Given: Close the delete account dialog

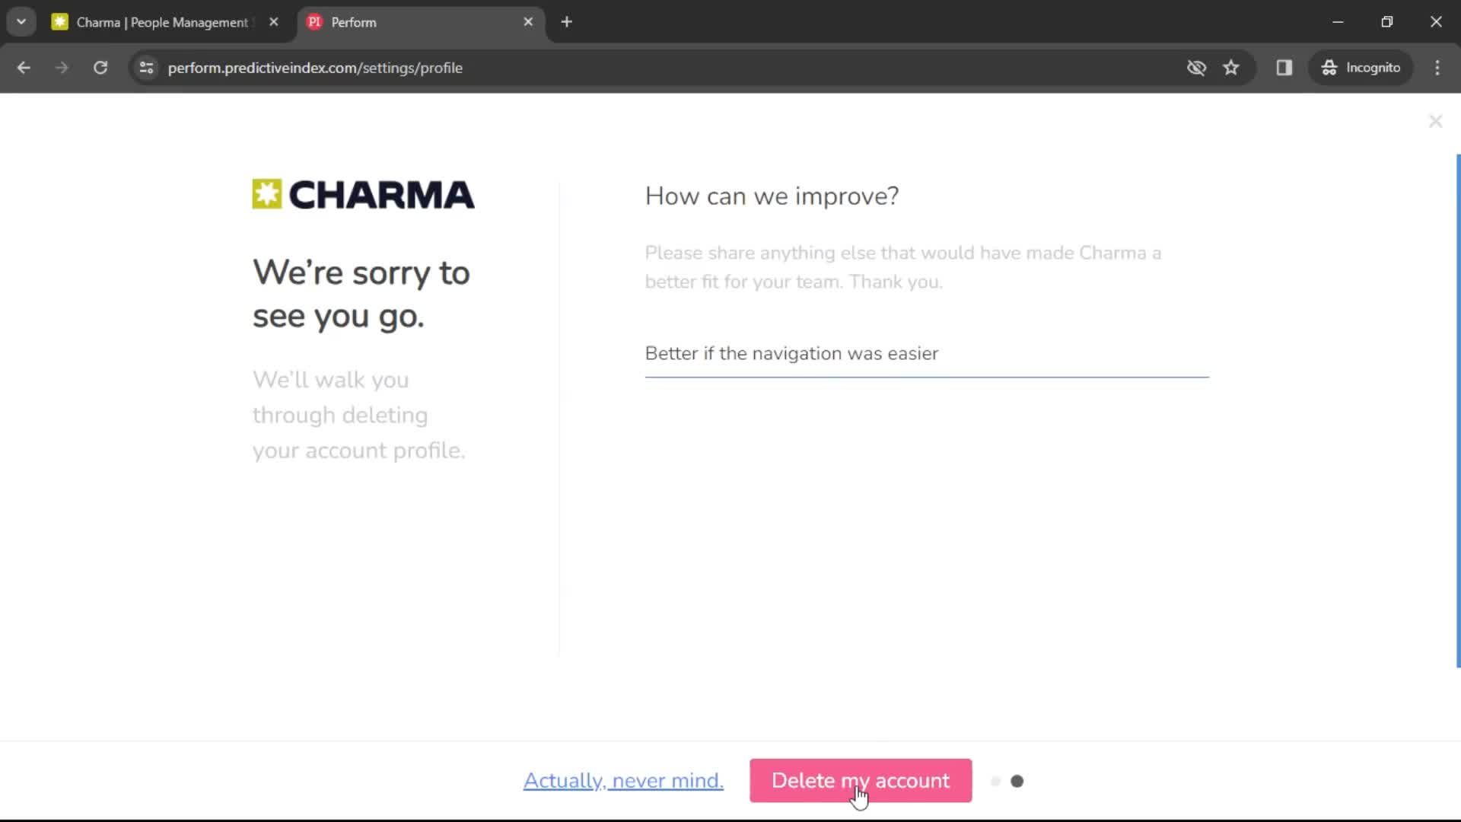Looking at the screenshot, I should 1435,122.
